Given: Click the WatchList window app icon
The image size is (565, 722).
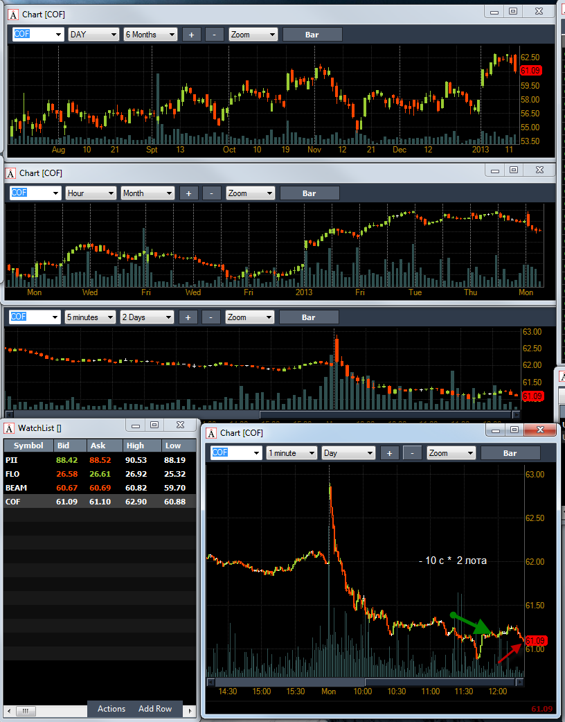Looking at the screenshot, I should pos(9,428).
